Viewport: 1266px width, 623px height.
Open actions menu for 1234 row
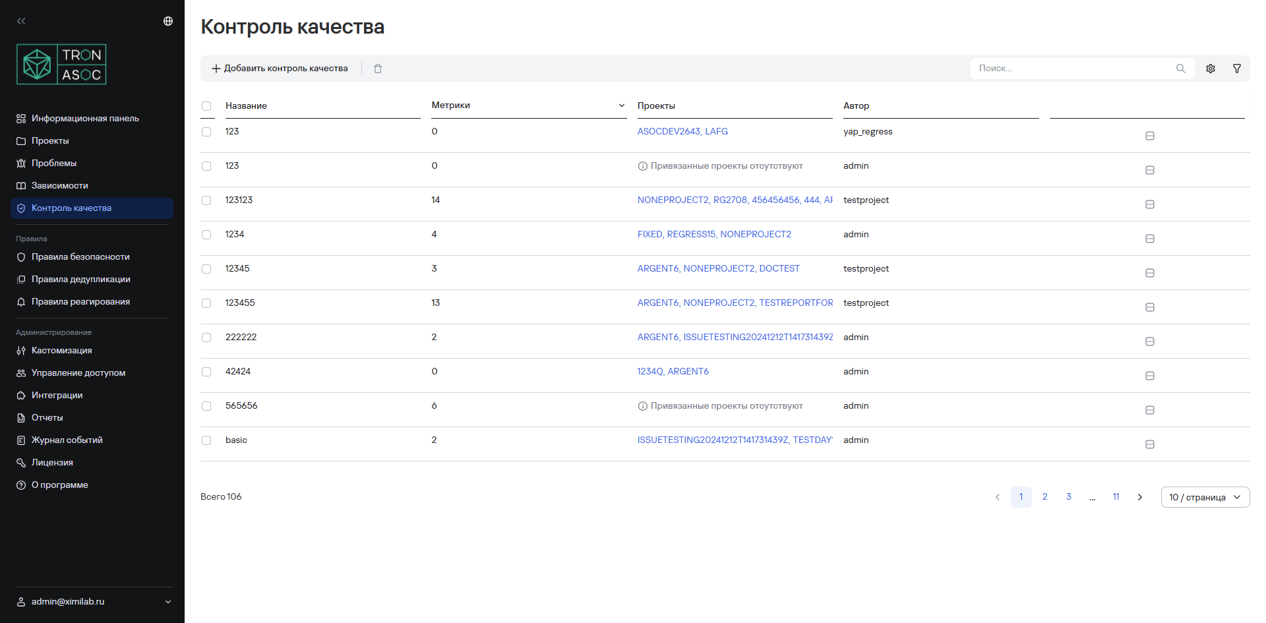(1150, 239)
